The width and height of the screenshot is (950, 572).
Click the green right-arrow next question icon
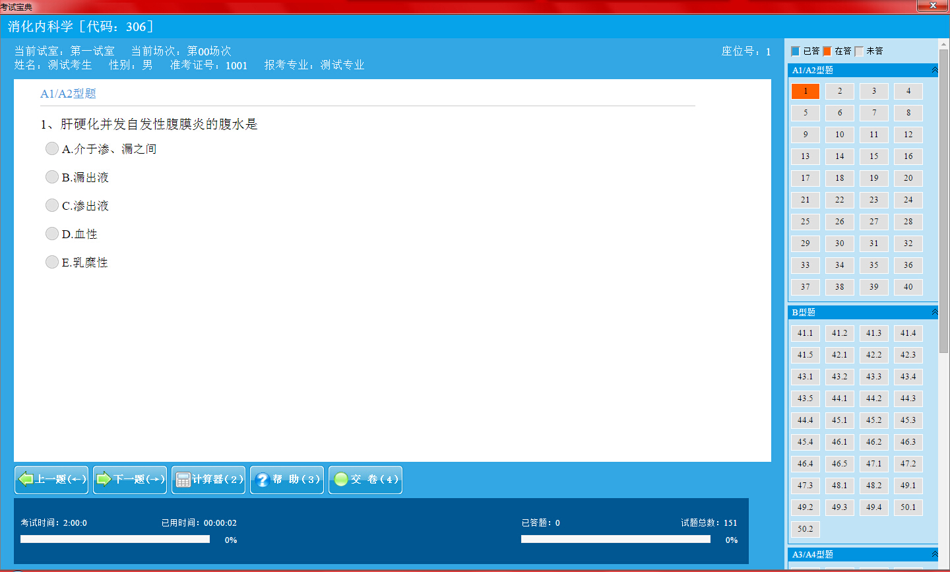click(104, 480)
